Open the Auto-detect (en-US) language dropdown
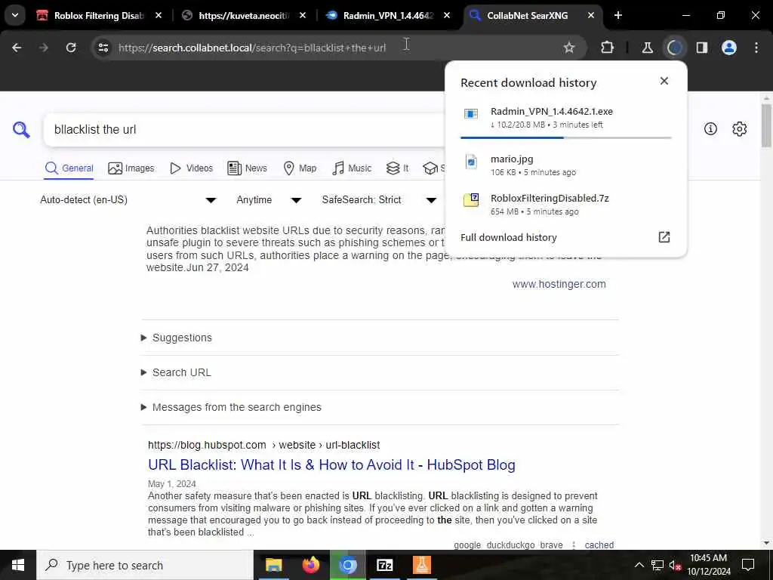 point(128,199)
